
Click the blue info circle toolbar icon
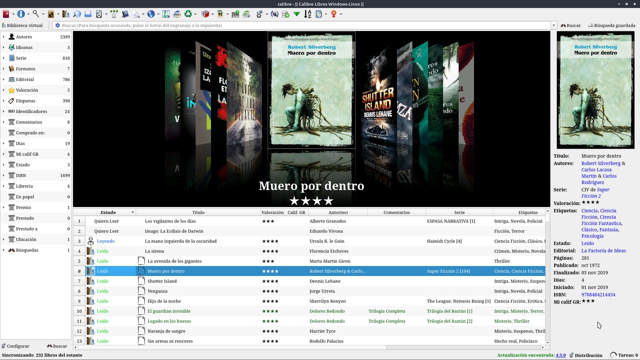pyautogui.click(x=21, y=14)
